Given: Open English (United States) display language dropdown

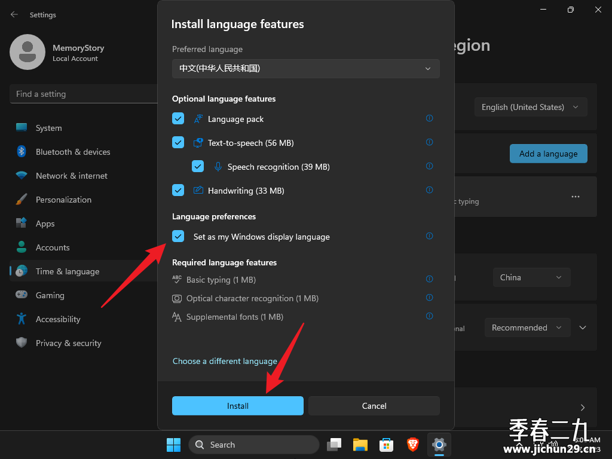Looking at the screenshot, I should point(531,107).
